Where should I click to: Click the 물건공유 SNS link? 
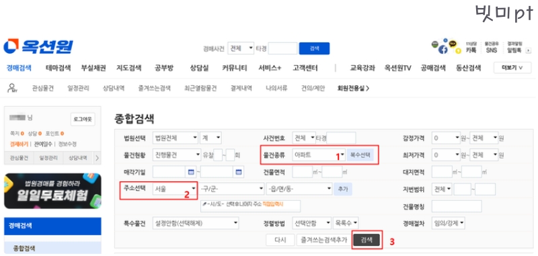[492, 48]
